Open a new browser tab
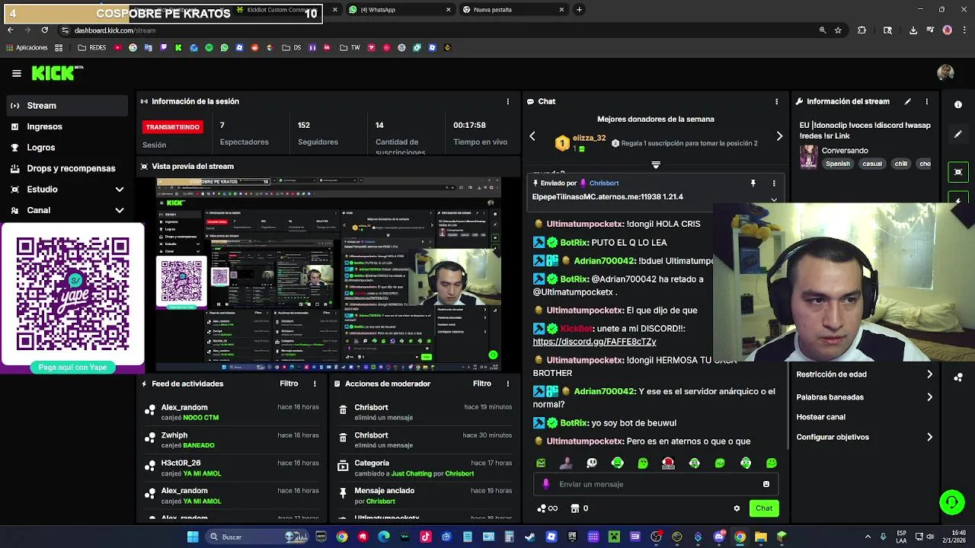This screenshot has width=975, height=548. click(x=579, y=10)
